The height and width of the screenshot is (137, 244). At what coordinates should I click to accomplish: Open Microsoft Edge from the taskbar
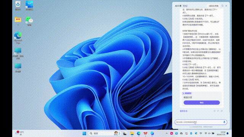(x=139, y=134)
